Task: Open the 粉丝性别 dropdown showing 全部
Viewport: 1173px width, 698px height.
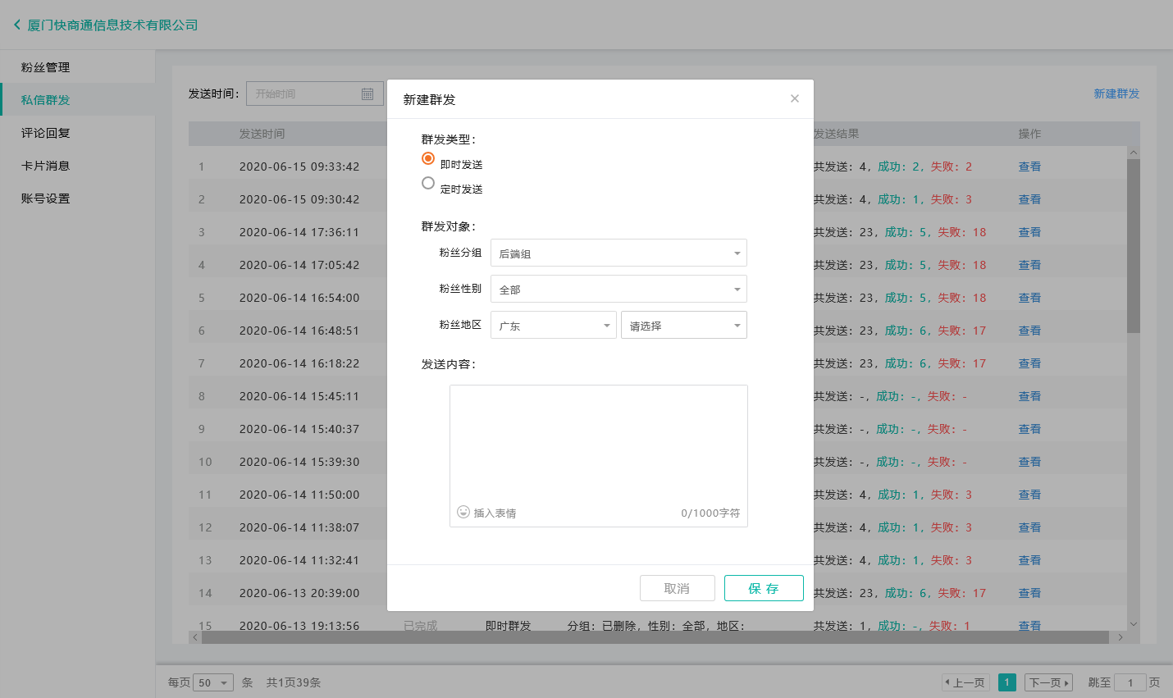Action: click(x=618, y=289)
